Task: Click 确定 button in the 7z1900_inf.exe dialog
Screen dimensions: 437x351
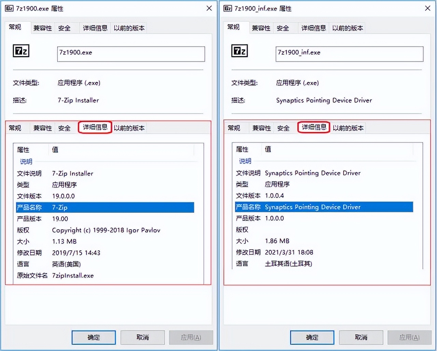Action: point(312,337)
